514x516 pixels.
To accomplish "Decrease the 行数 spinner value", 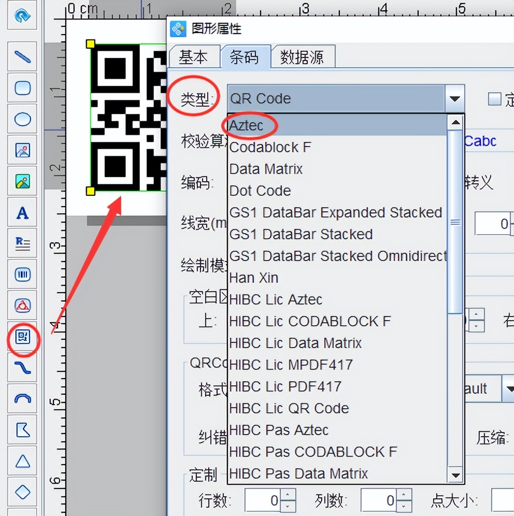I will [x=288, y=506].
